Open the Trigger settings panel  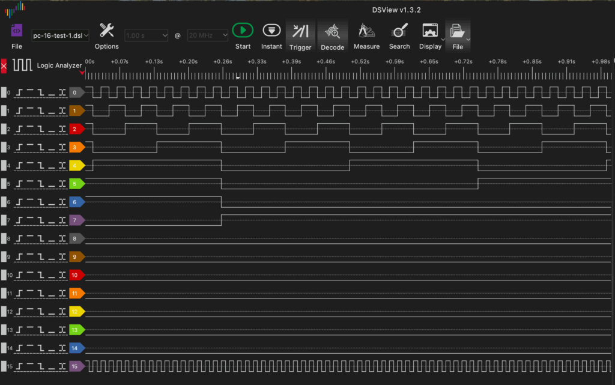click(x=300, y=31)
